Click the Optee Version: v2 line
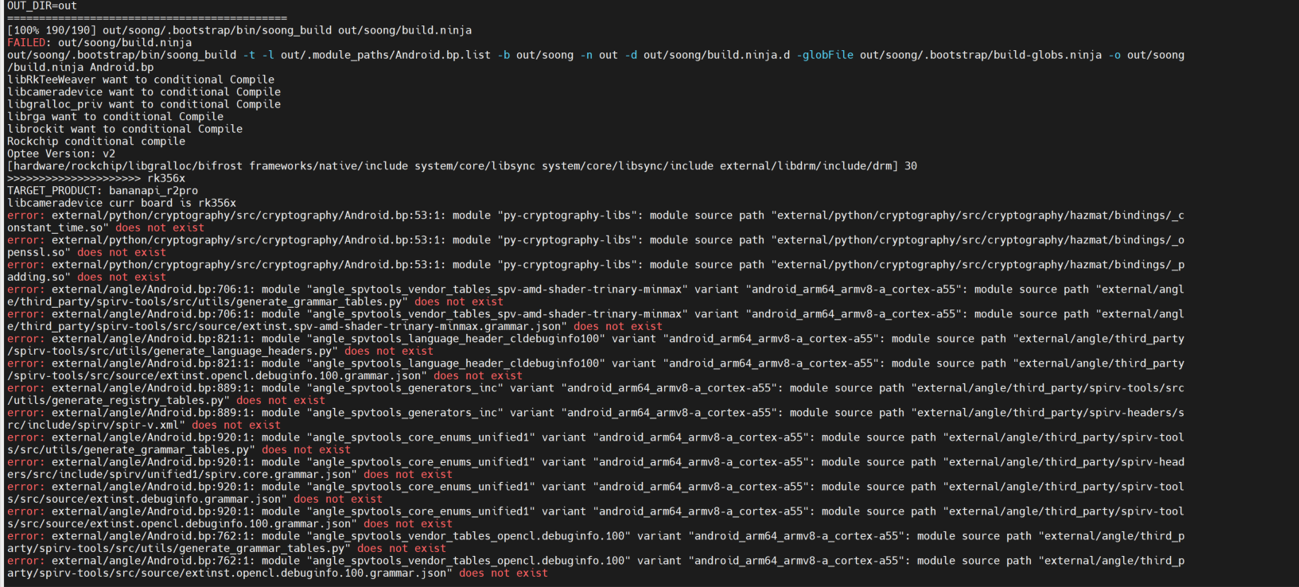This screenshot has width=1299, height=587. (61, 154)
